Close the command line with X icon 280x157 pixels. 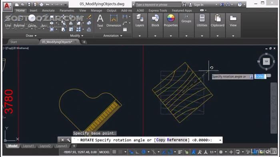click(62, 140)
